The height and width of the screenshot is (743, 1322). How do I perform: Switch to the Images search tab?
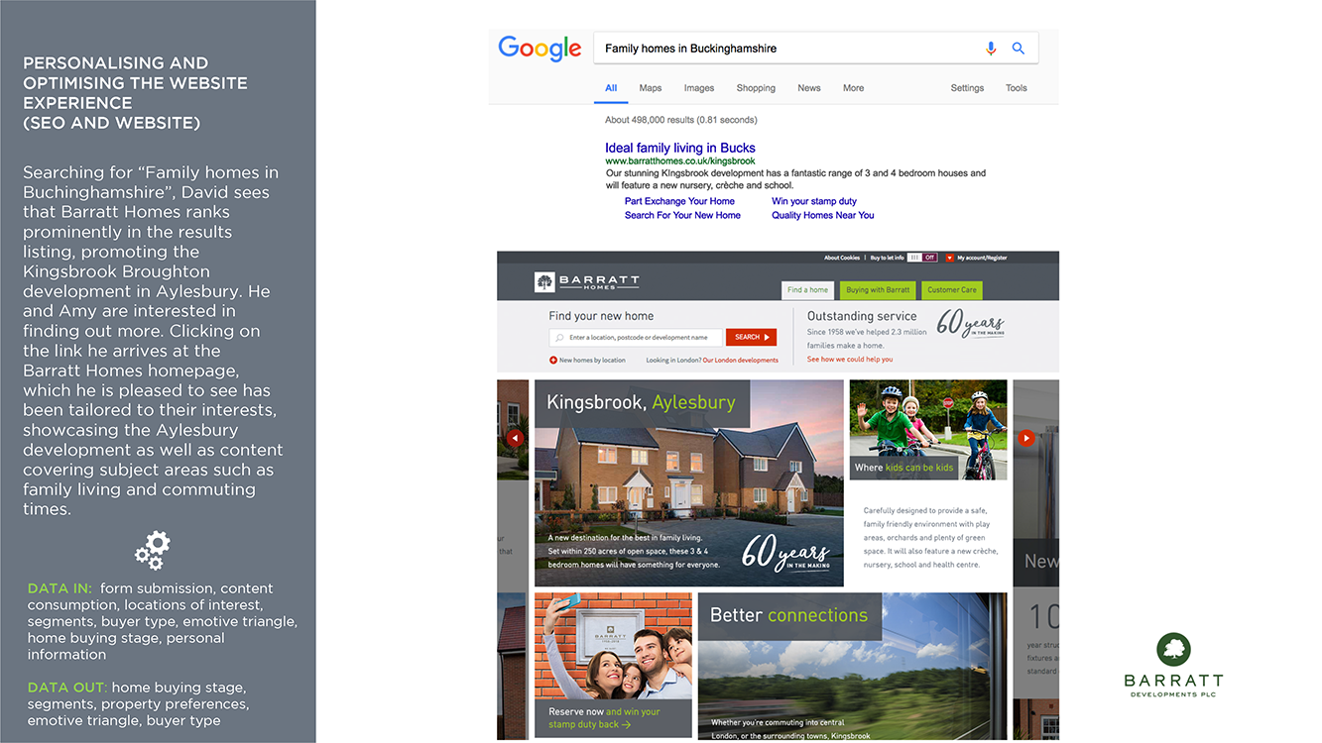(698, 88)
